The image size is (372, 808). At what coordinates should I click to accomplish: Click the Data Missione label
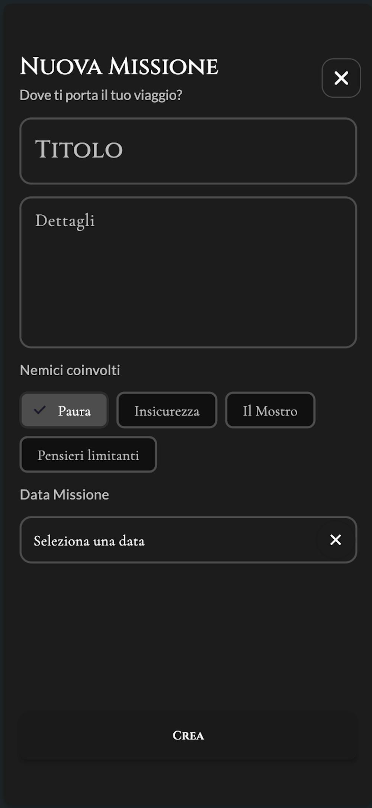coord(64,495)
